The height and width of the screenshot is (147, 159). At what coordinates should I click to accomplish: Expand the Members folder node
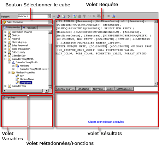13,66
